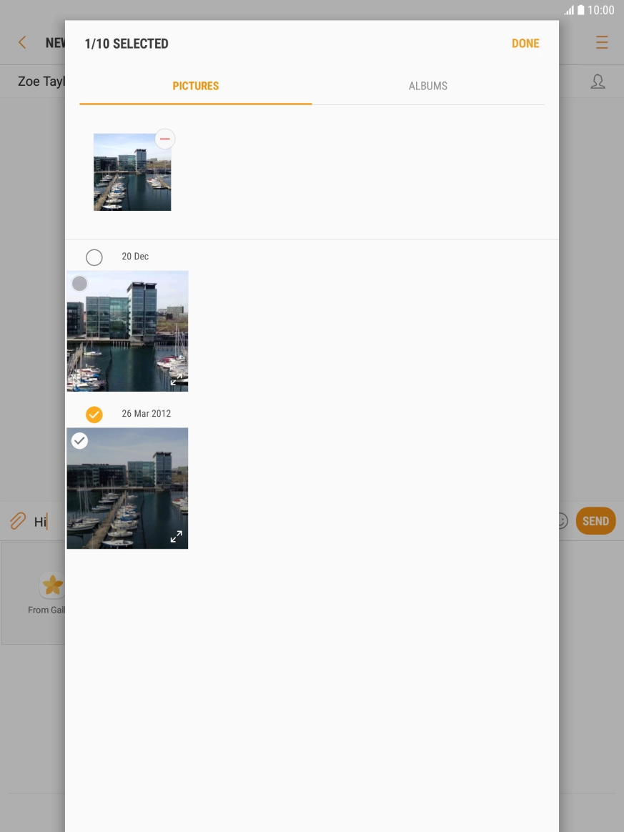Open the contact picker person icon
The width and height of the screenshot is (624, 832).
click(598, 81)
